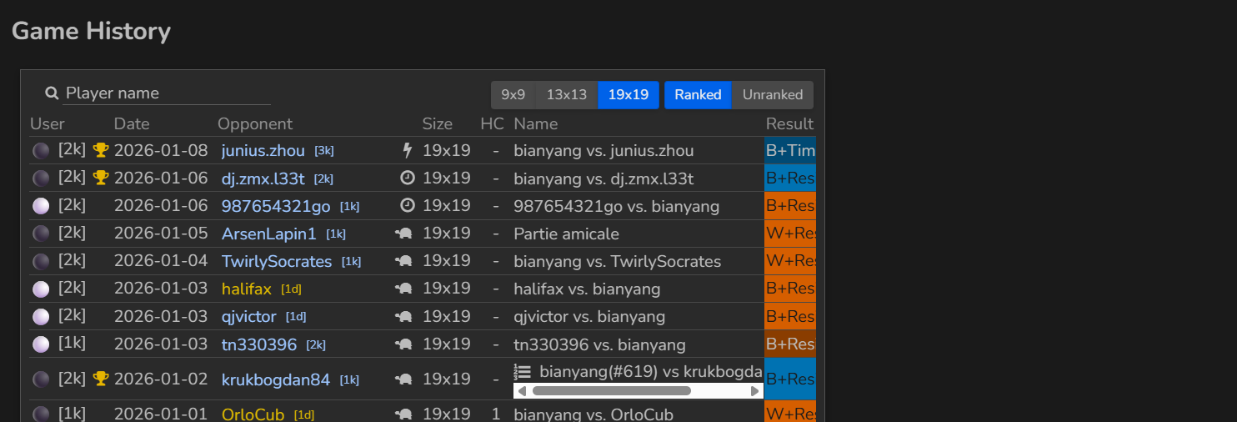Switch to Unranked games
Image resolution: width=1237 pixels, height=422 pixels.
[773, 95]
